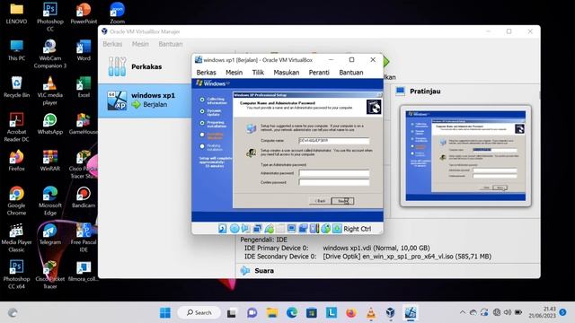
Task: Open Photoshop CC x64 desktop shortcut
Action: pyautogui.click(x=16, y=275)
